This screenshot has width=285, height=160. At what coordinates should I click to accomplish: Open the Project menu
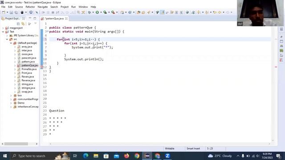[65, 7]
